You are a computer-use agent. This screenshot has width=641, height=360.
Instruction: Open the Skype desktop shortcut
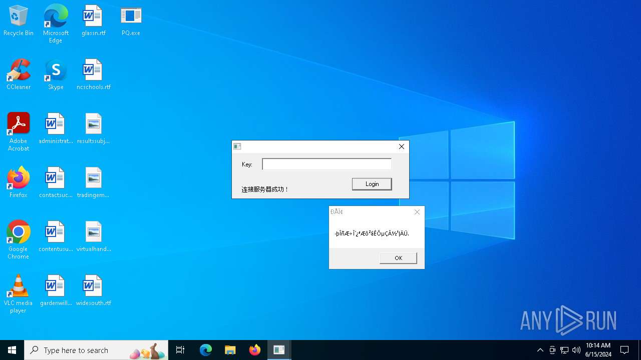pyautogui.click(x=56, y=74)
